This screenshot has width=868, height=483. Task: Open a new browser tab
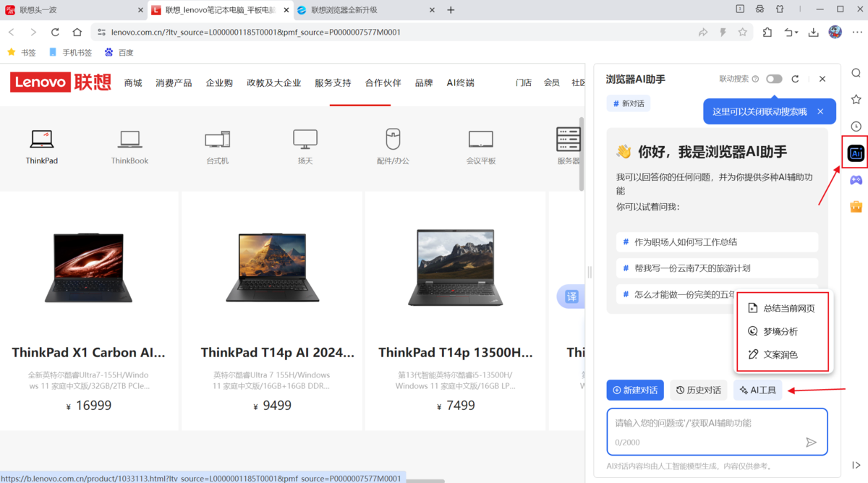(x=451, y=10)
